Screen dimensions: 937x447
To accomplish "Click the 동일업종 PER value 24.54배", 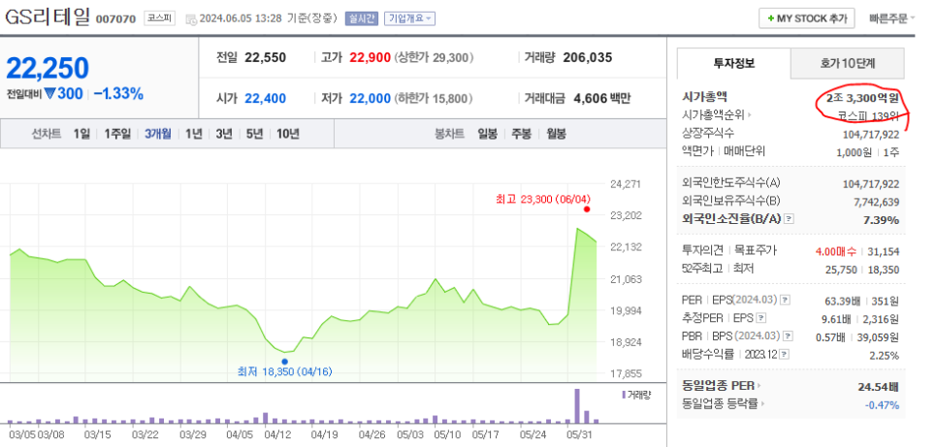I will (x=878, y=387).
